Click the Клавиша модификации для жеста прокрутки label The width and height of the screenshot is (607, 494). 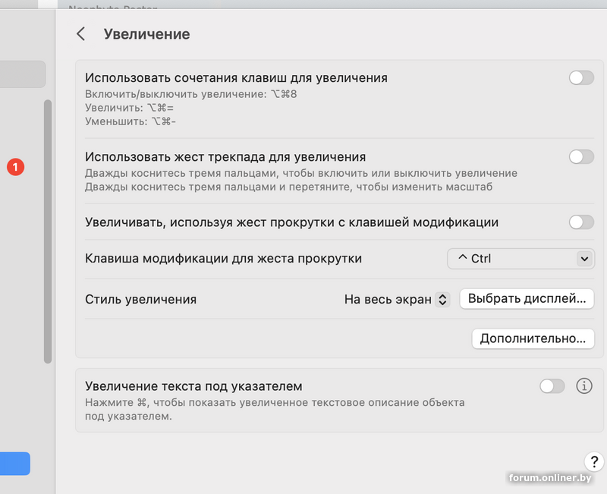click(x=223, y=259)
